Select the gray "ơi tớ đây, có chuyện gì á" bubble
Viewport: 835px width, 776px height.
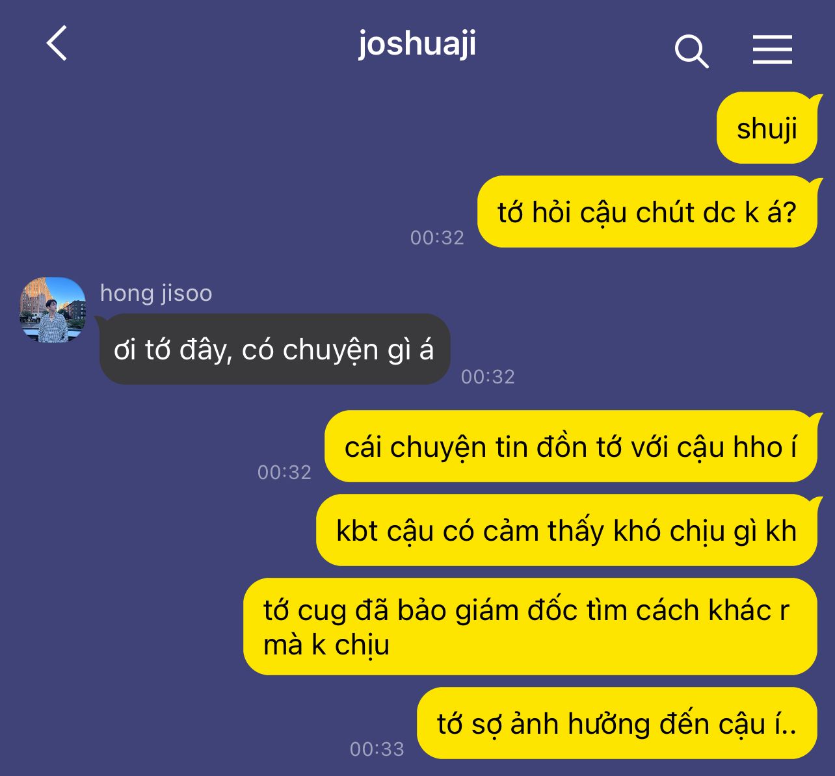(x=274, y=349)
